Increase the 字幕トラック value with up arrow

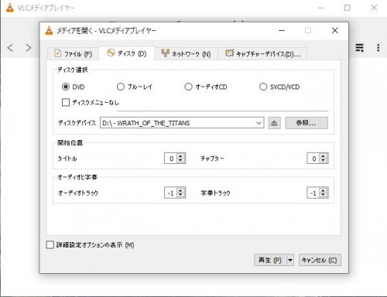324,190
